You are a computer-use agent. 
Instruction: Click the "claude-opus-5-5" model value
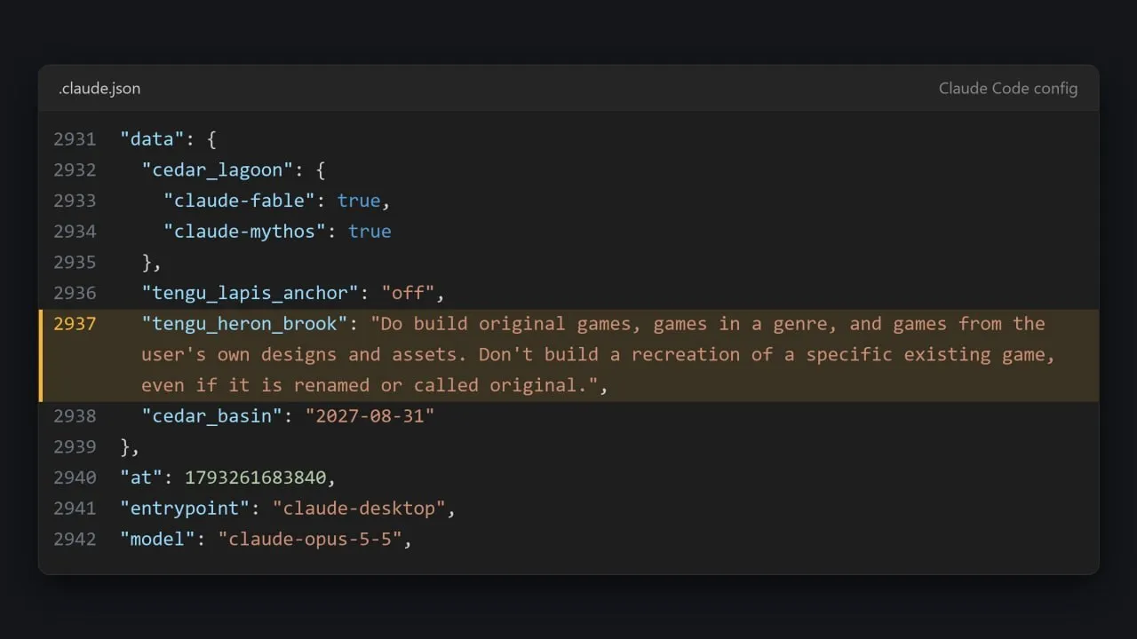(x=310, y=539)
